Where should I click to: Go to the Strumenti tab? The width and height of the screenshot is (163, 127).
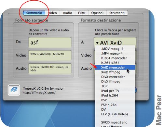point(117,13)
